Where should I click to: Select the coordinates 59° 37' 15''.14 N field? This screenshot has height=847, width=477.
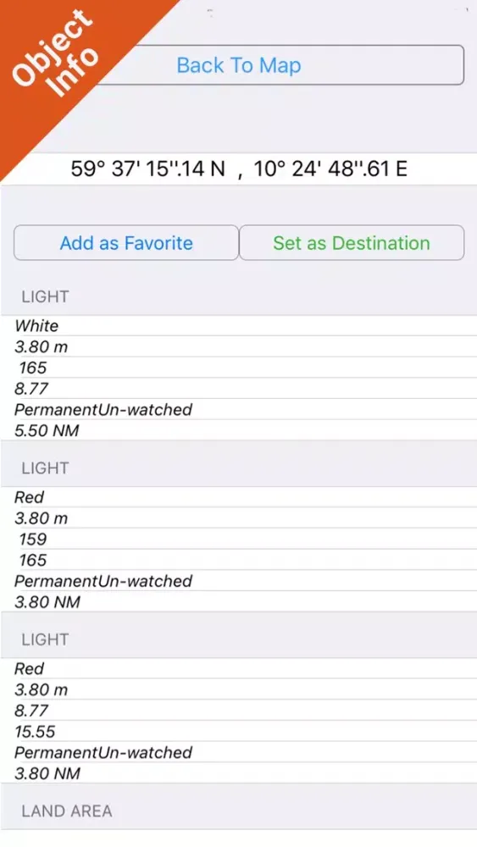pyautogui.click(x=239, y=169)
